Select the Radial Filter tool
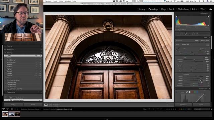214x120 pixels. click(x=193, y=34)
